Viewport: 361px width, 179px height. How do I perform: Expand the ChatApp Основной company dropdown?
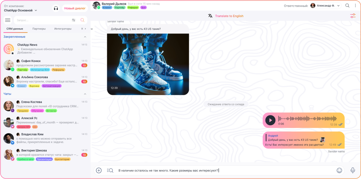coord(36,11)
